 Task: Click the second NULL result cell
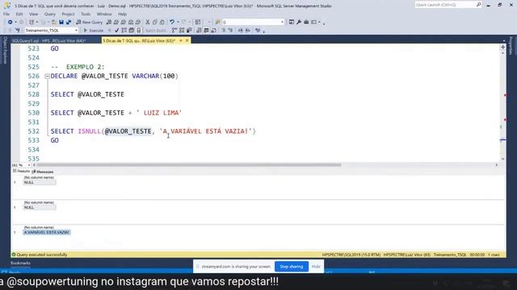tap(40, 208)
